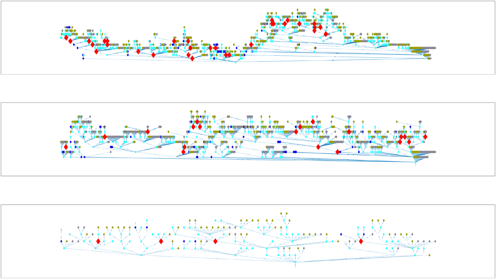Image resolution: width=496 pixels, height=279 pixels.
Task: Click left of two topmost olive nodes, bottom graph
Action: 281,214
